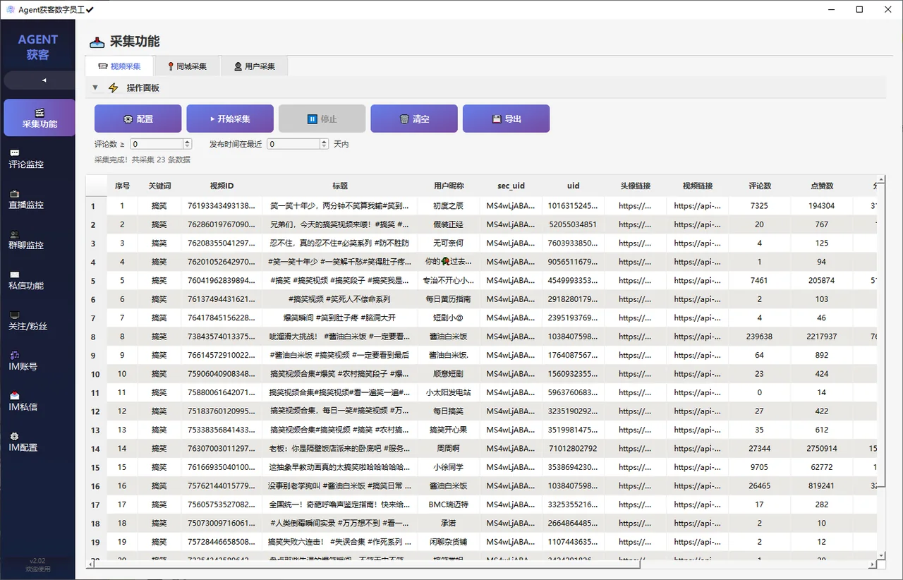Switch to 同城采集 tab
Screen dimensions: 903x580
[x=187, y=66]
